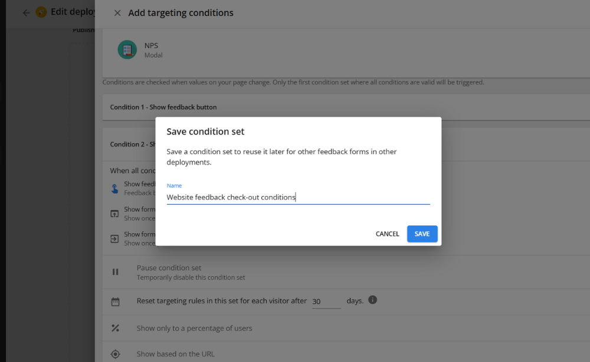The width and height of the screenshot is (590, 362).
Task: Click the percent icon
Action: pos(115,328)
